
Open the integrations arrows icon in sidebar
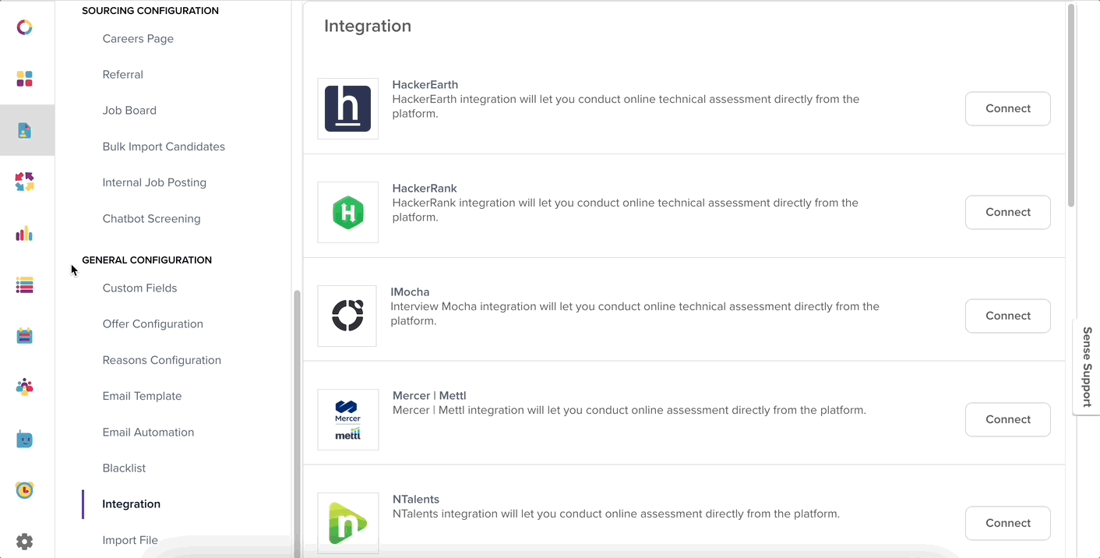[x=24, y=182]
